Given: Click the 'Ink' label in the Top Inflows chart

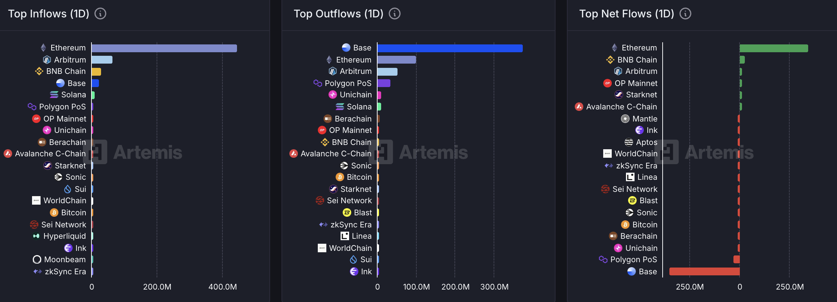Looking at the screenshot, I should tap(81, 248).
